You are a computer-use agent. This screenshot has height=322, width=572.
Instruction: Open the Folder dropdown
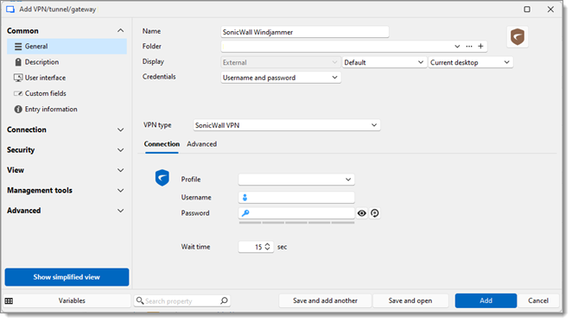[x=457, y=47]
